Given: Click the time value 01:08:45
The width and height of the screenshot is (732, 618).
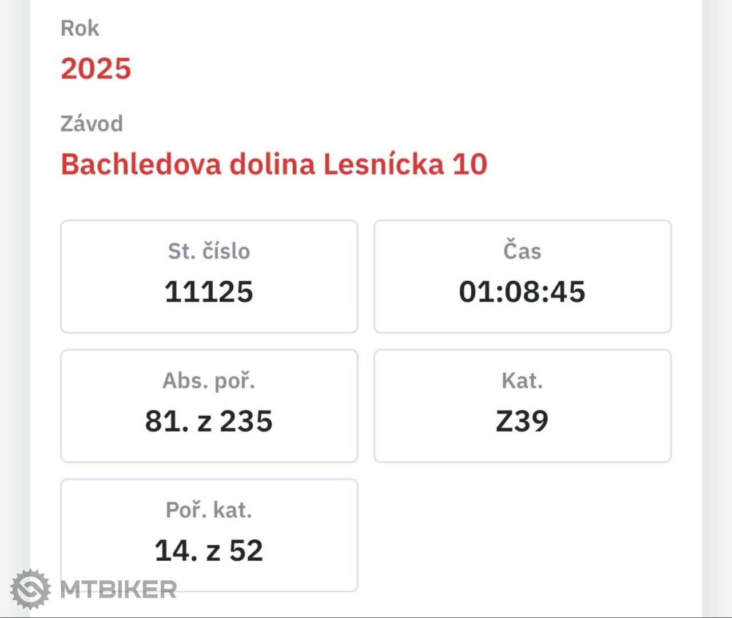Looking at the screenshot, I should (522, 292).
